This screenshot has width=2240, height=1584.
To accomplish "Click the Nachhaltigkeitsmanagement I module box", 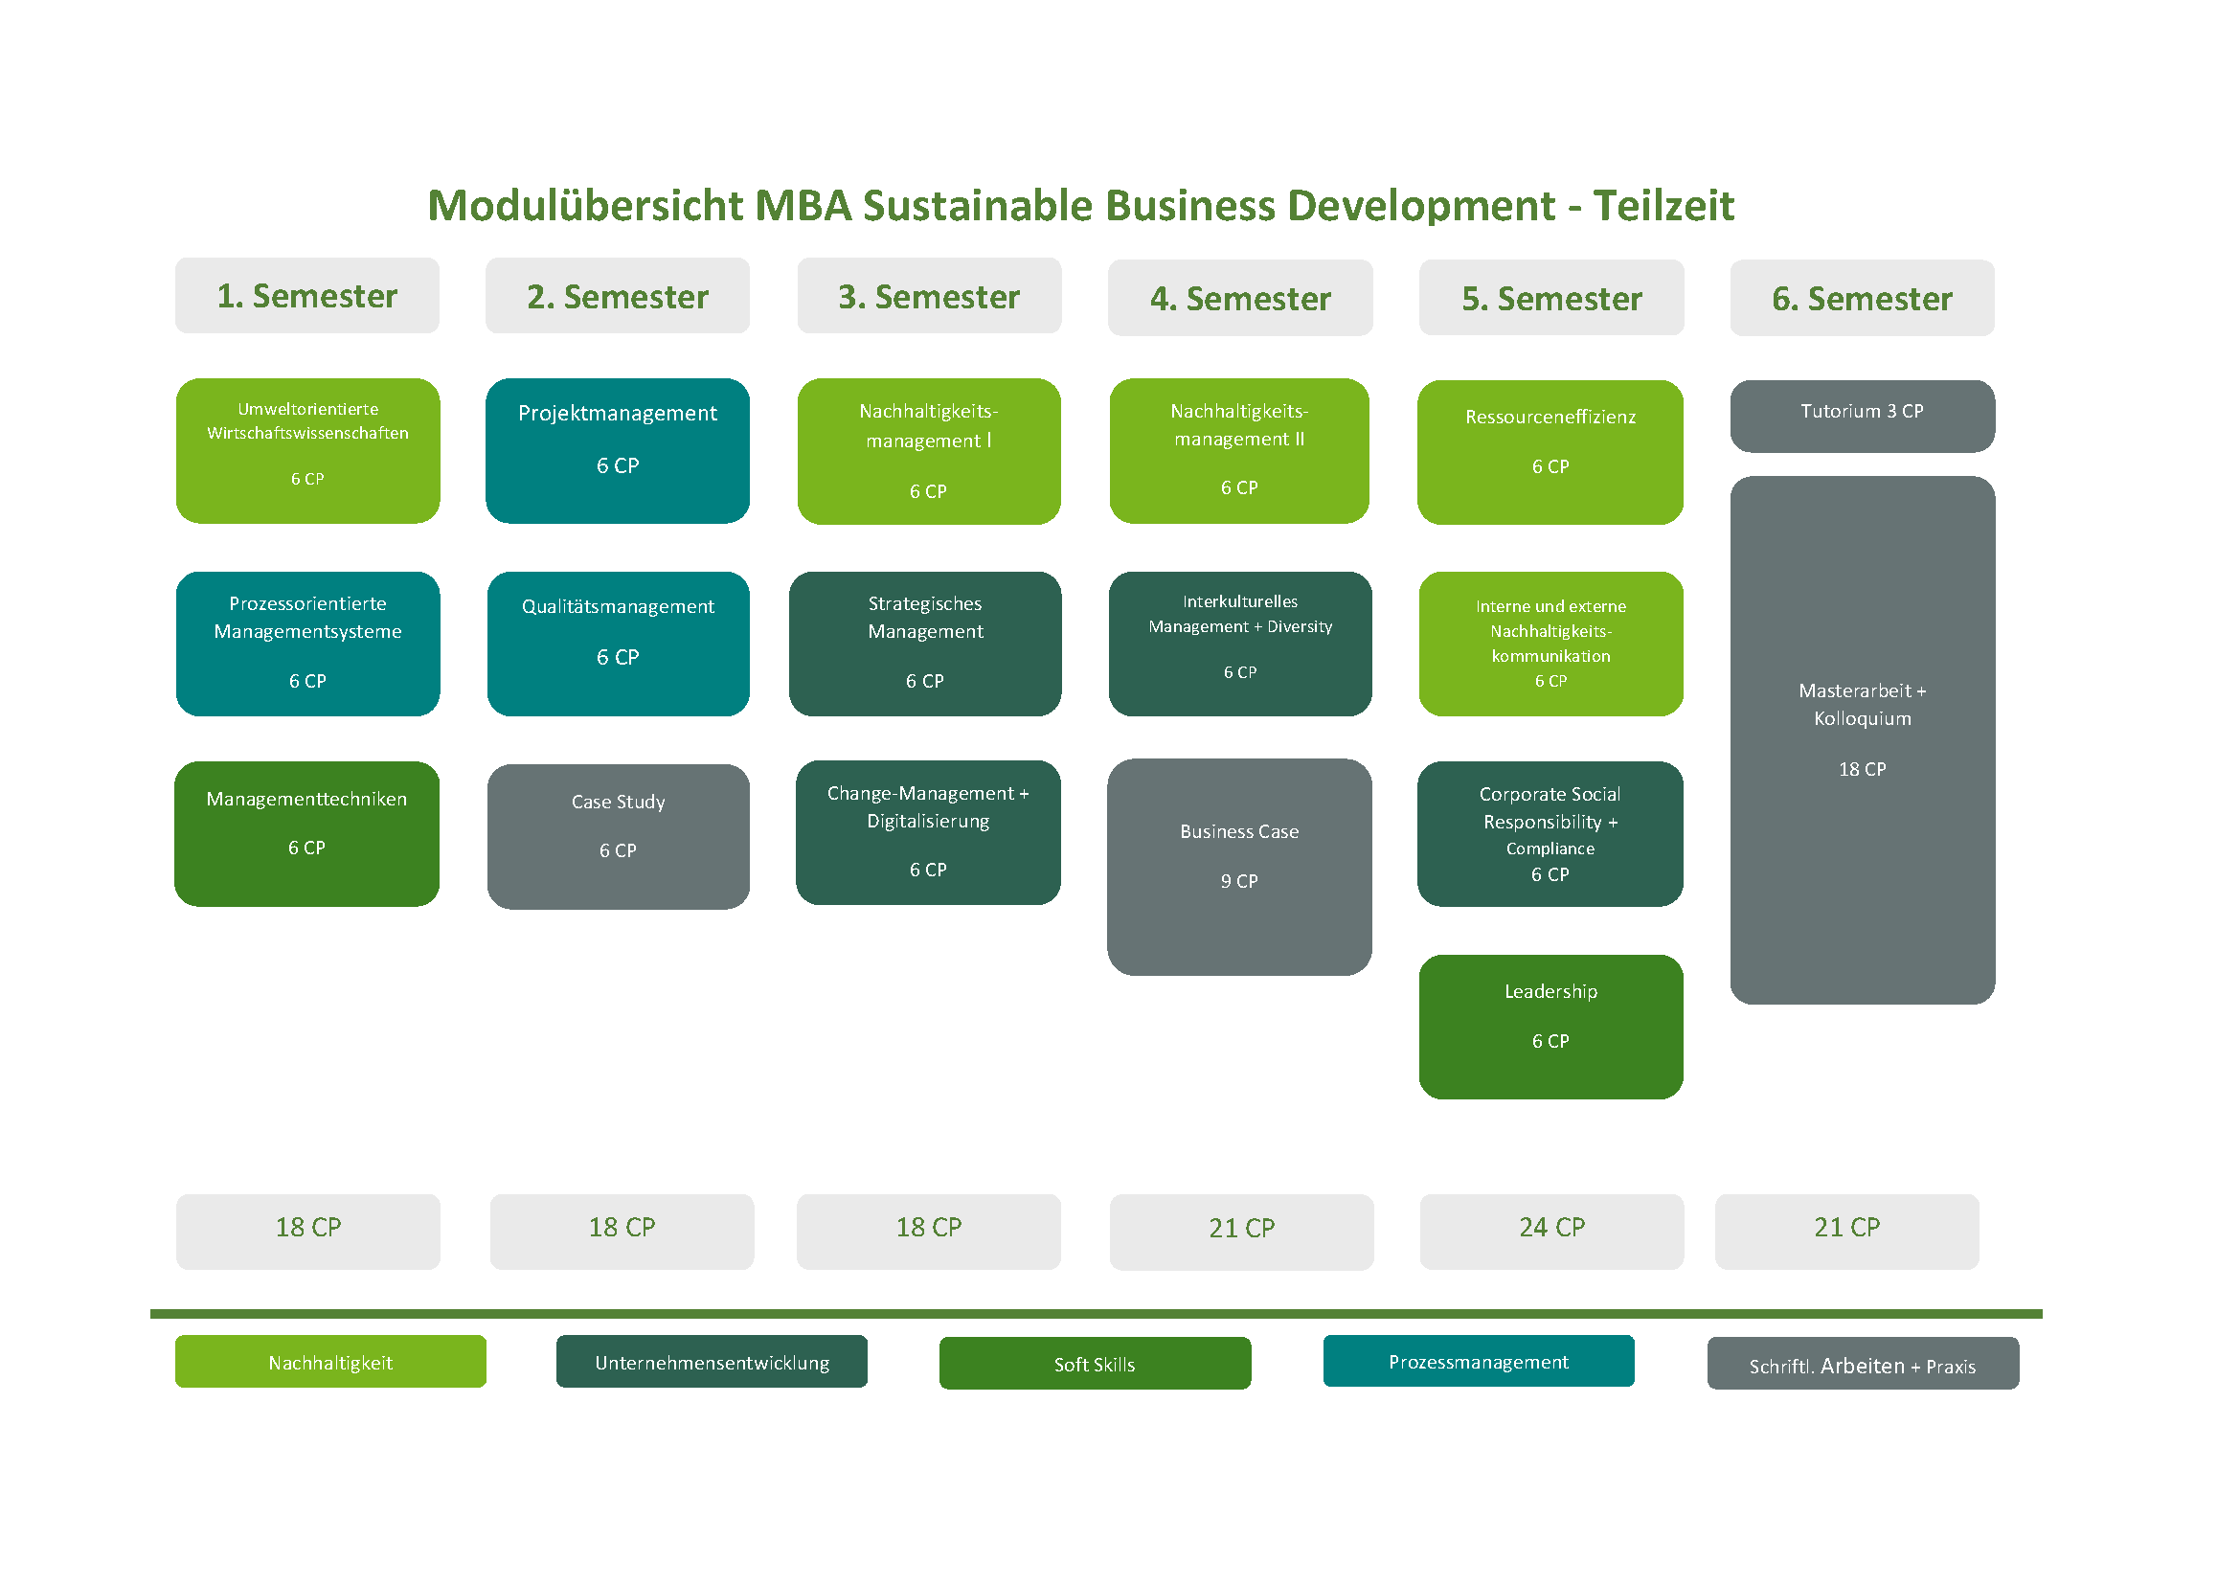I will point(929,452).
